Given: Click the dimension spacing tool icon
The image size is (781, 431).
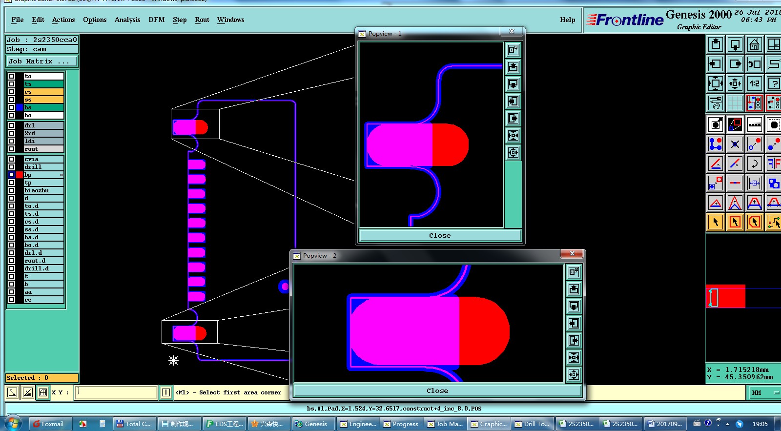Looking at the screenshot, I should (755, 183).
